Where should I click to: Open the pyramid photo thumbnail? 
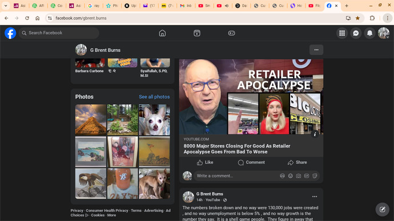tap(91, 120)
